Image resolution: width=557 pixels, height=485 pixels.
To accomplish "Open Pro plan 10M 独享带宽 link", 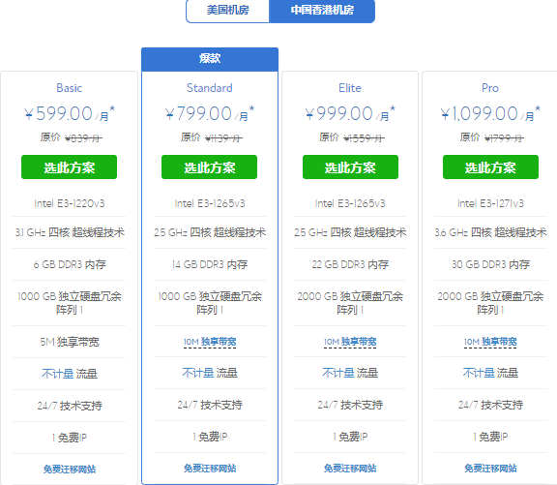I will tap(490, 342).
